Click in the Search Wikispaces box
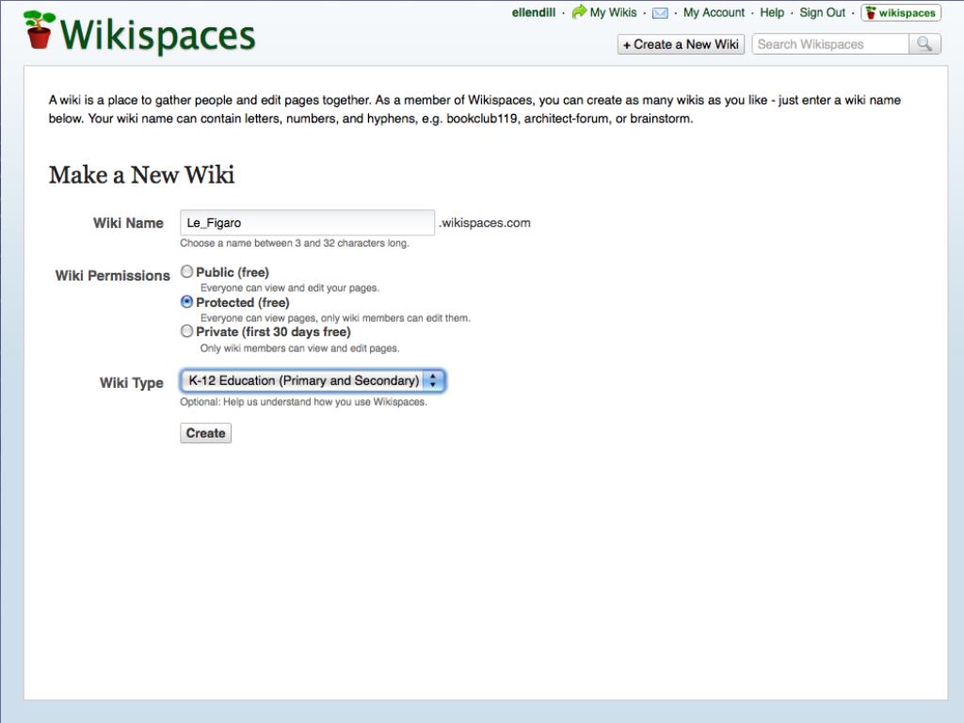Image resolution: width=964 pixels, height=723 pixels. pyautogui.click(x=830, y=44)
